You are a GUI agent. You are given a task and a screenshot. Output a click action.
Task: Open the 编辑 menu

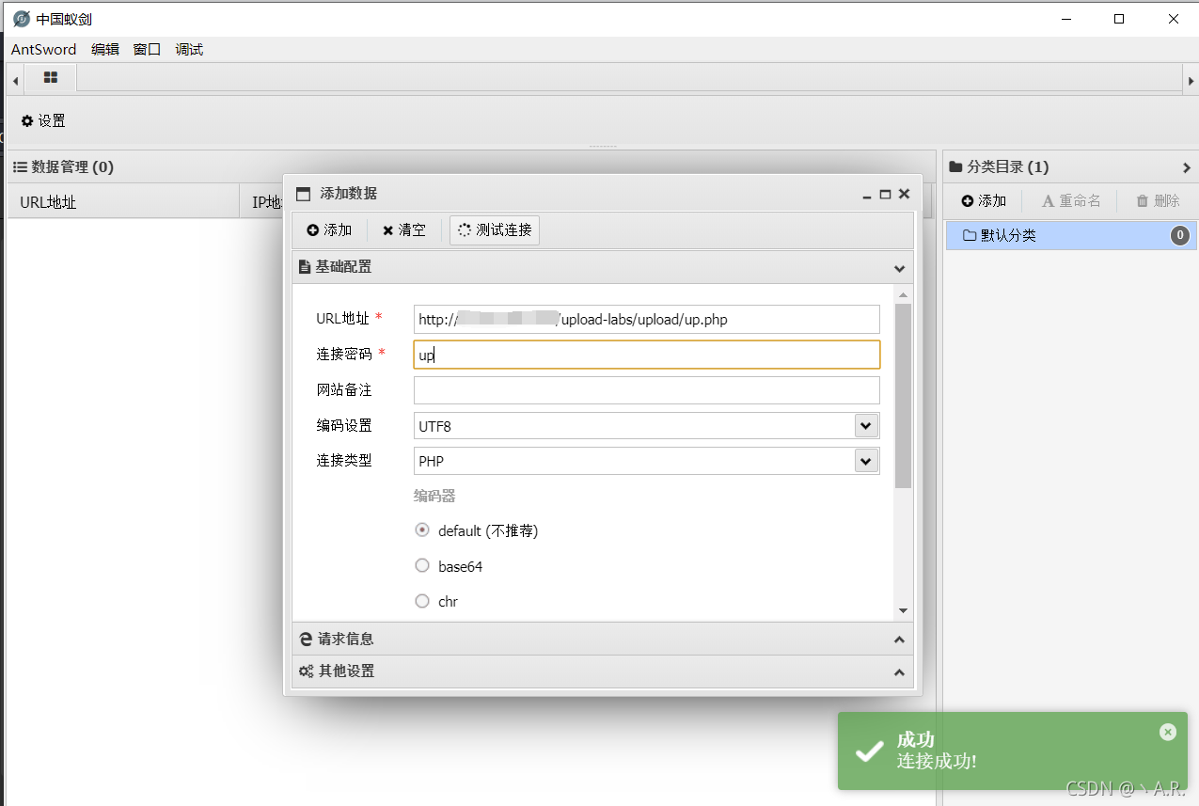(x=105, y=50)
